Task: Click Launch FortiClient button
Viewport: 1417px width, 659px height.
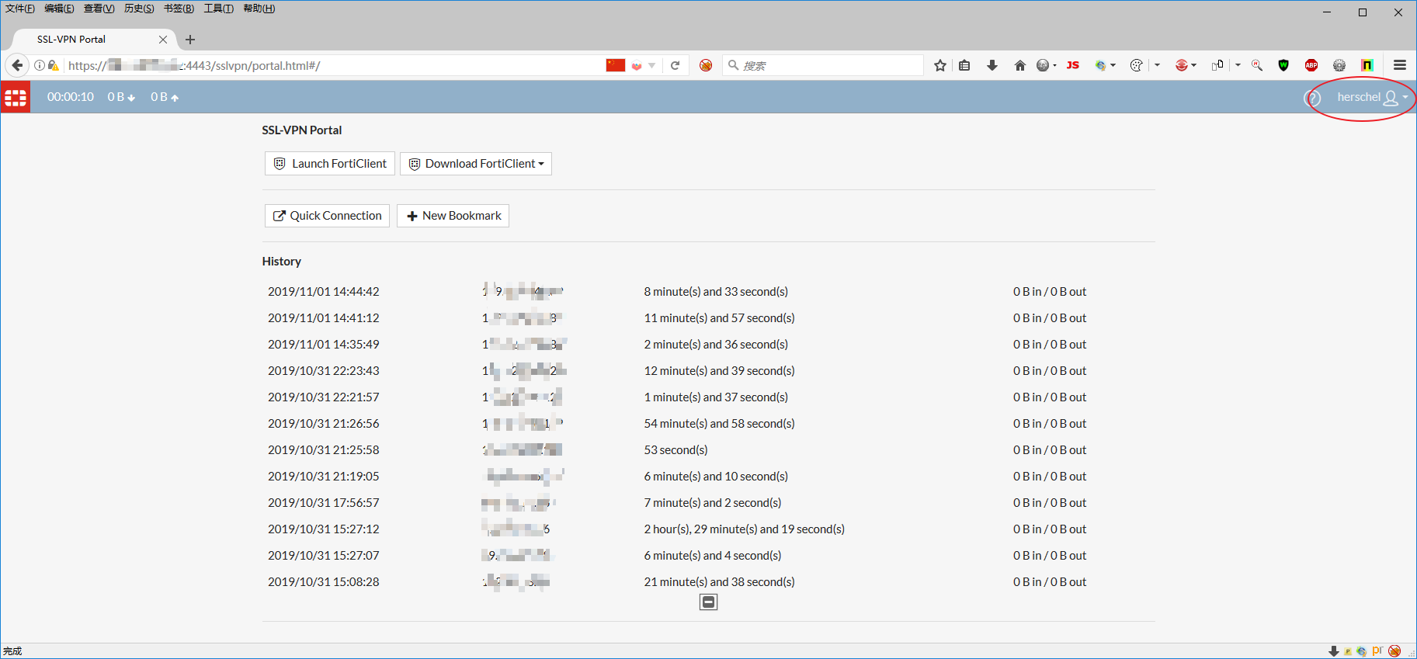Action: pyautogui.click(x=330, y=164)
